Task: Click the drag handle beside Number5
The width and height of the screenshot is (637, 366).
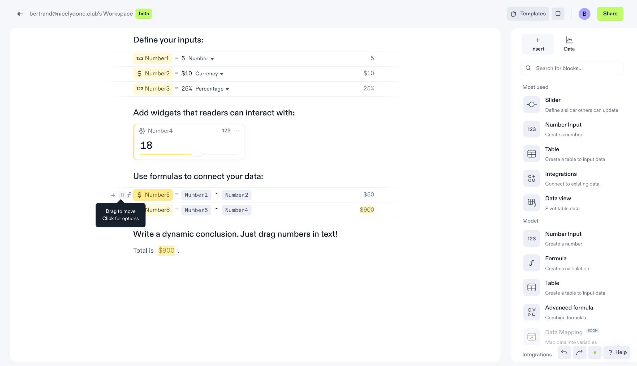Action: click(122, 195)
